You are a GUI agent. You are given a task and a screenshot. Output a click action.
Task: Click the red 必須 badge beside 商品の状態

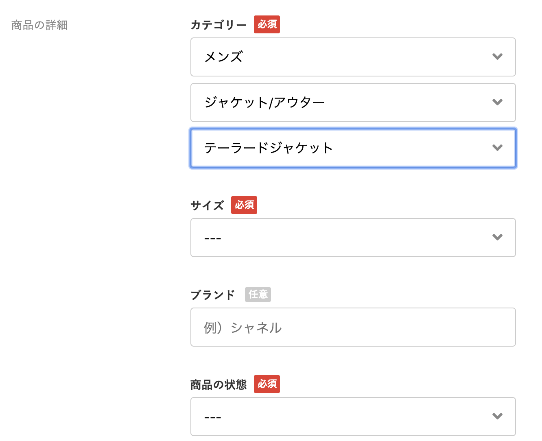tap(267, 384)
